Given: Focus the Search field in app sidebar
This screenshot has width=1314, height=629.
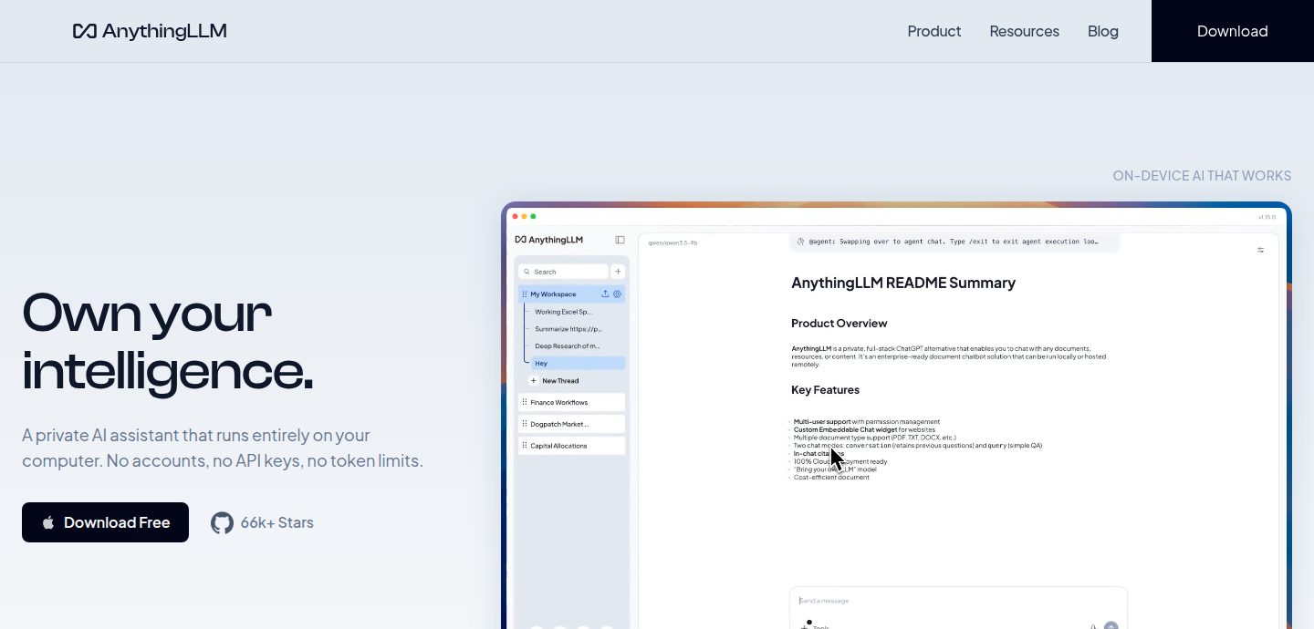Looking at the screenshot, I should coord(563,272).
